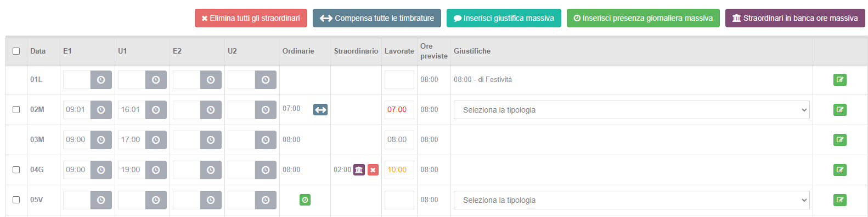Delete overtime with red X in row 04G
The width and height of the screenshot is (868, 217).
point(373,170)
